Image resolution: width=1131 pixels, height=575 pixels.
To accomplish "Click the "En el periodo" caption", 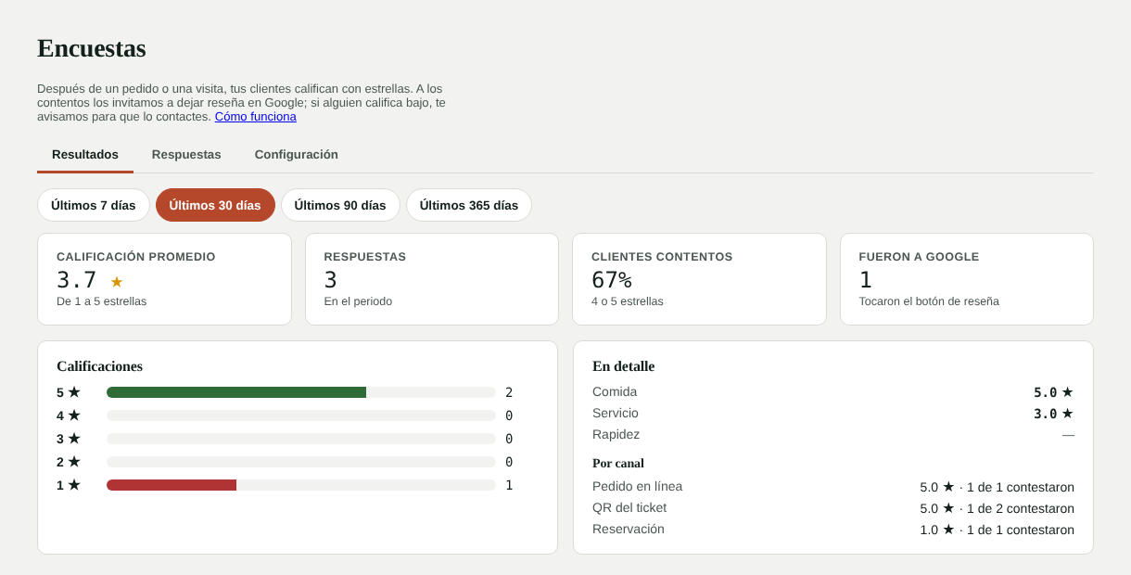I will [358, 301].
